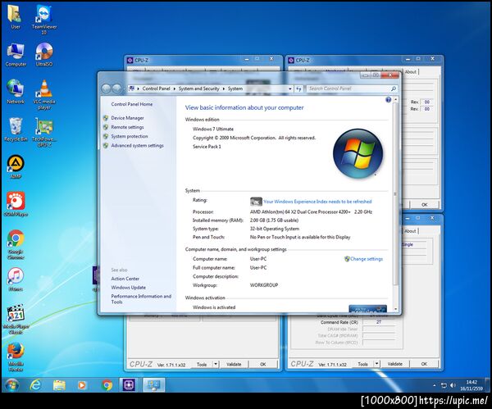
Task: Open Advanced system settings link
Action: coord(137,146)
